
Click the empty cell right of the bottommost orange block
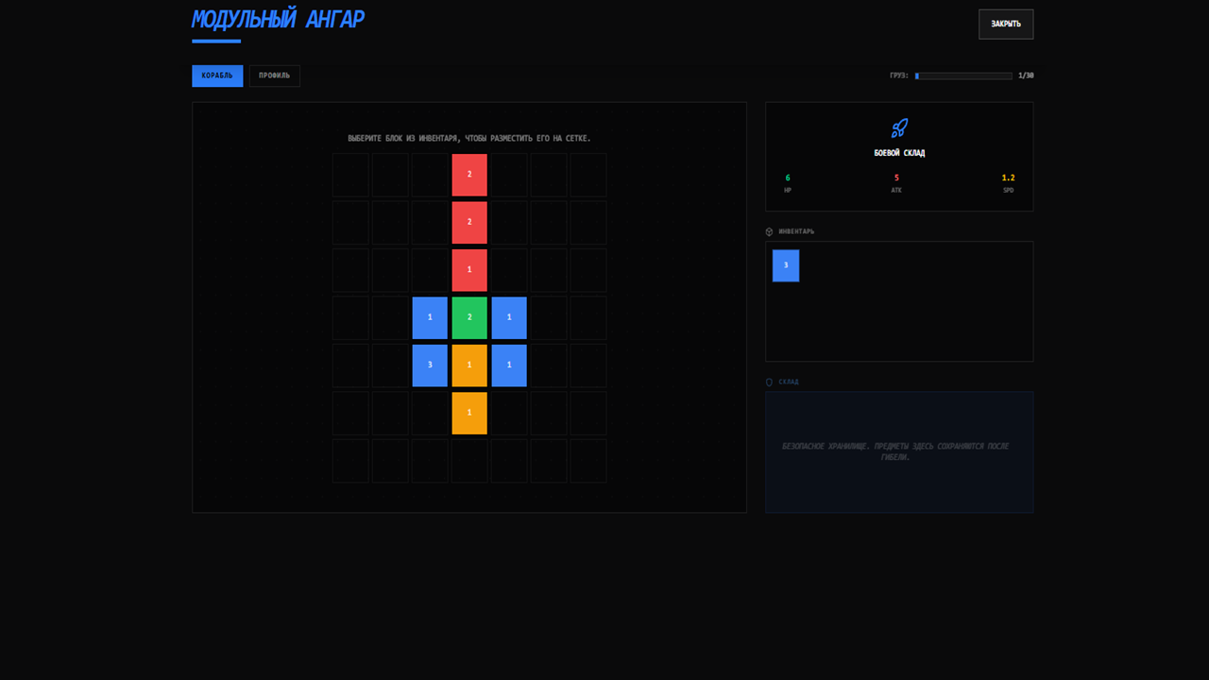tap(509, 413)
